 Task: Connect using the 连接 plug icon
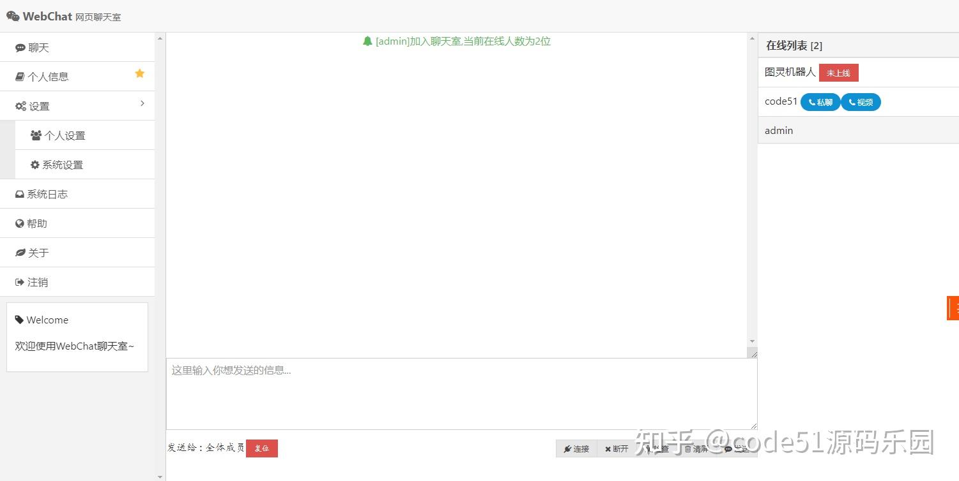click(576, 448)
